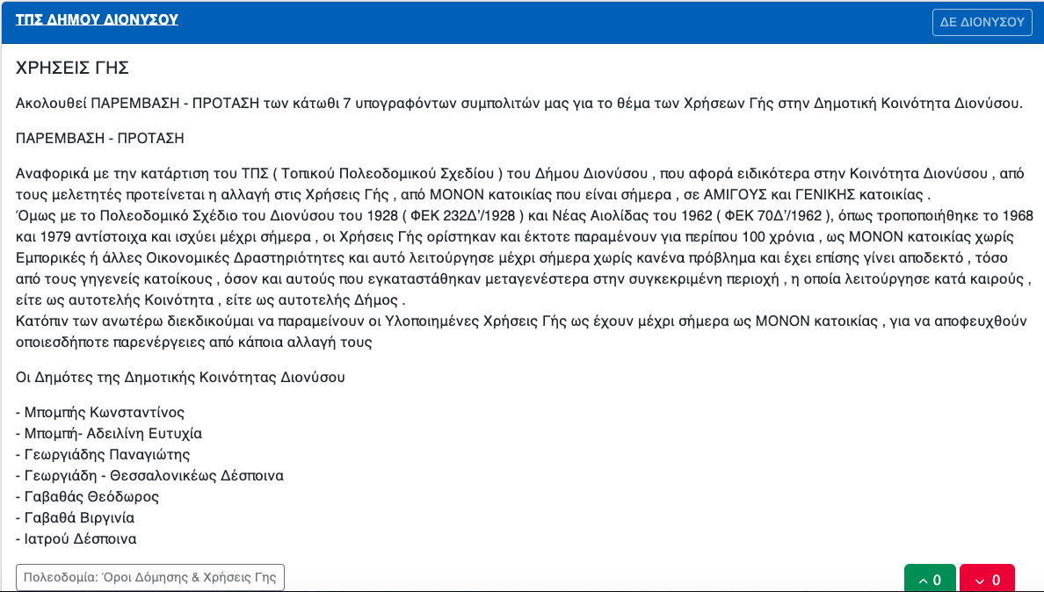Click the signer name Γεωργιάδης Παναγιώτης

click(x=107, y=455)
